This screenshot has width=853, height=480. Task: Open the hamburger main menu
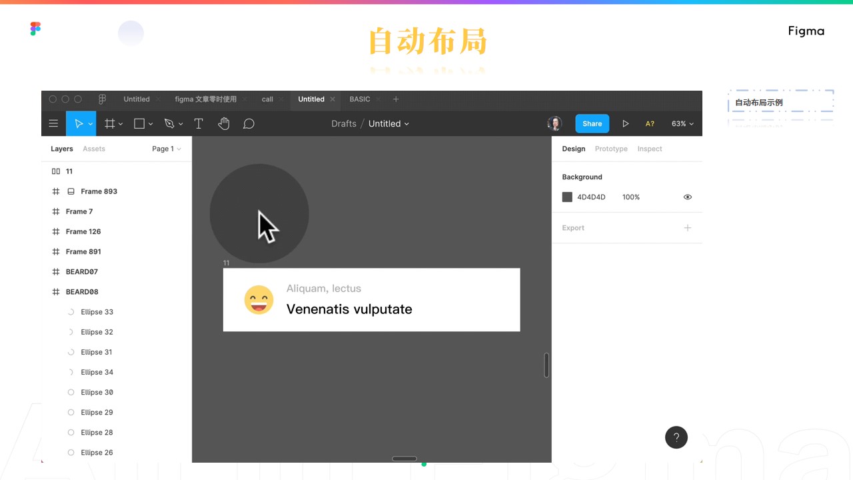(x=53, y=124)
